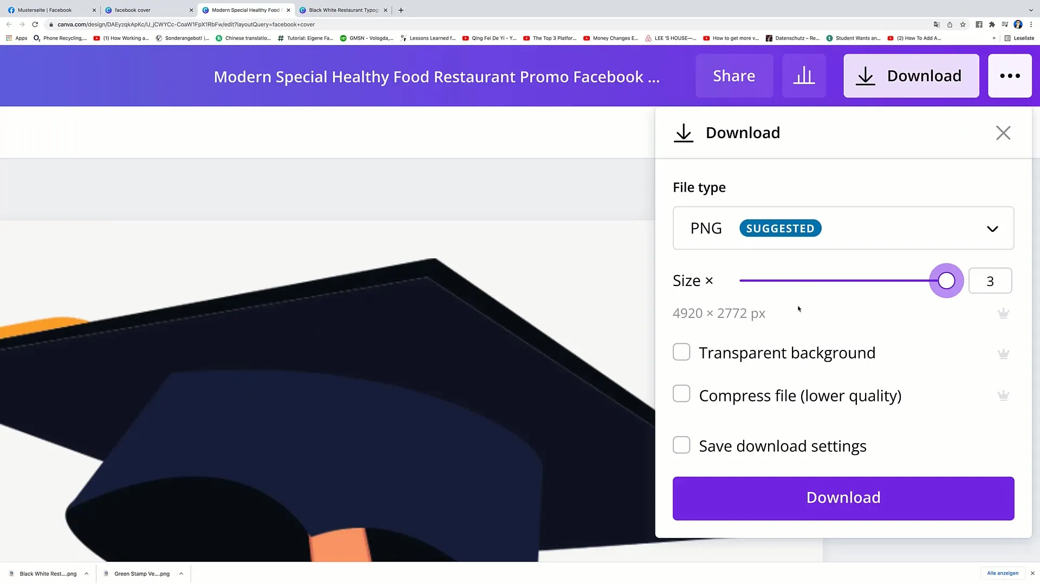The image size is (1040, 585).
Task: Close the Musterseite Facebook tab
Action: click(x=94, y=10)
